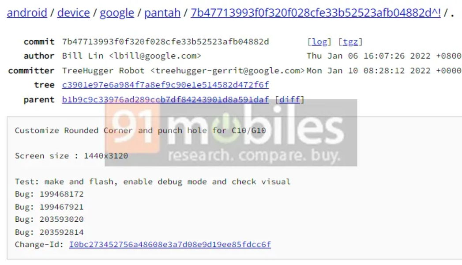Click the 91mobiles watermark logo
Viewport: 462px width, 265px height.
[x=231, y=132]
